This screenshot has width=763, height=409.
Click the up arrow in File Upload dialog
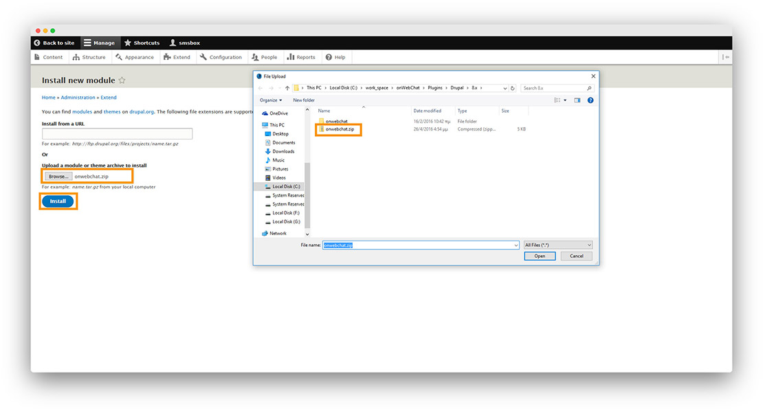(287, 88)
